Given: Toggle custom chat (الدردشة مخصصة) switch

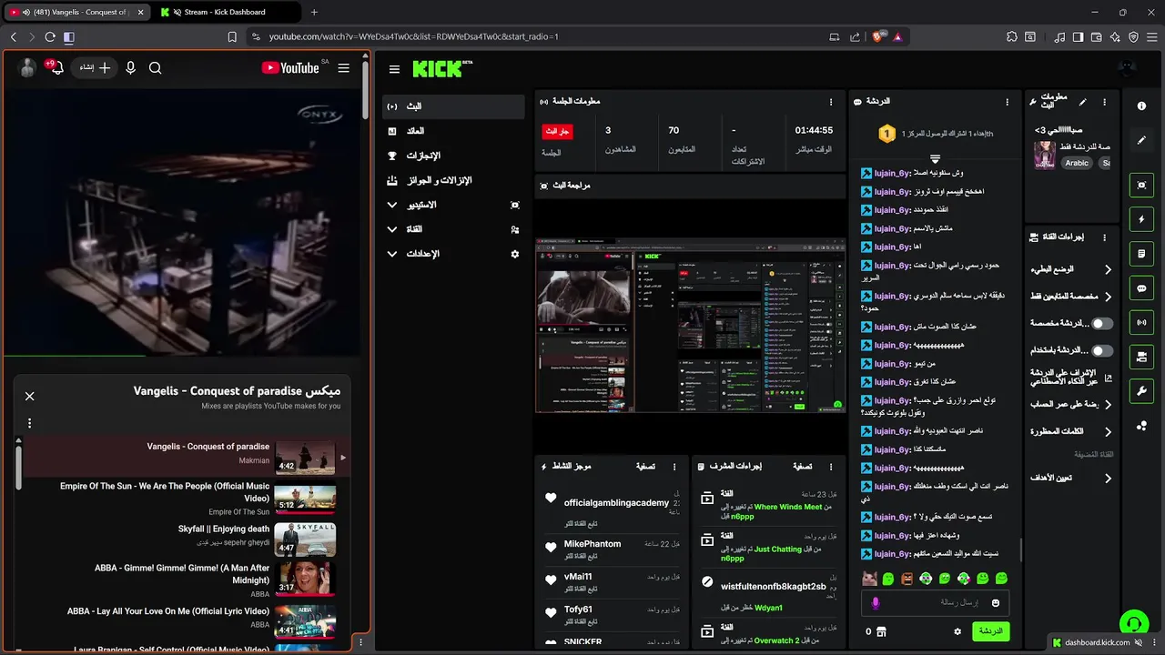Looking at the screenshot, I should coord(1102,323).
